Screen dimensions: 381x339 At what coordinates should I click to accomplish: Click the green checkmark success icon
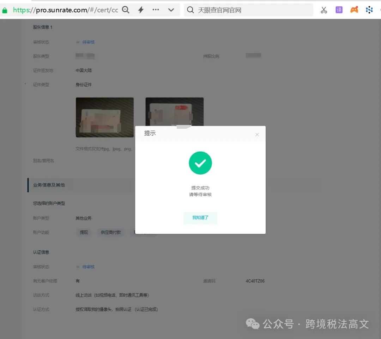tap(200, 163)
